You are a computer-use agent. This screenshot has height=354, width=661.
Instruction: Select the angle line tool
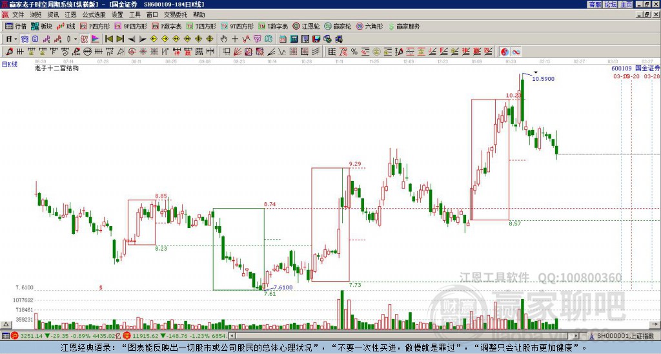[x=271, y=52]
